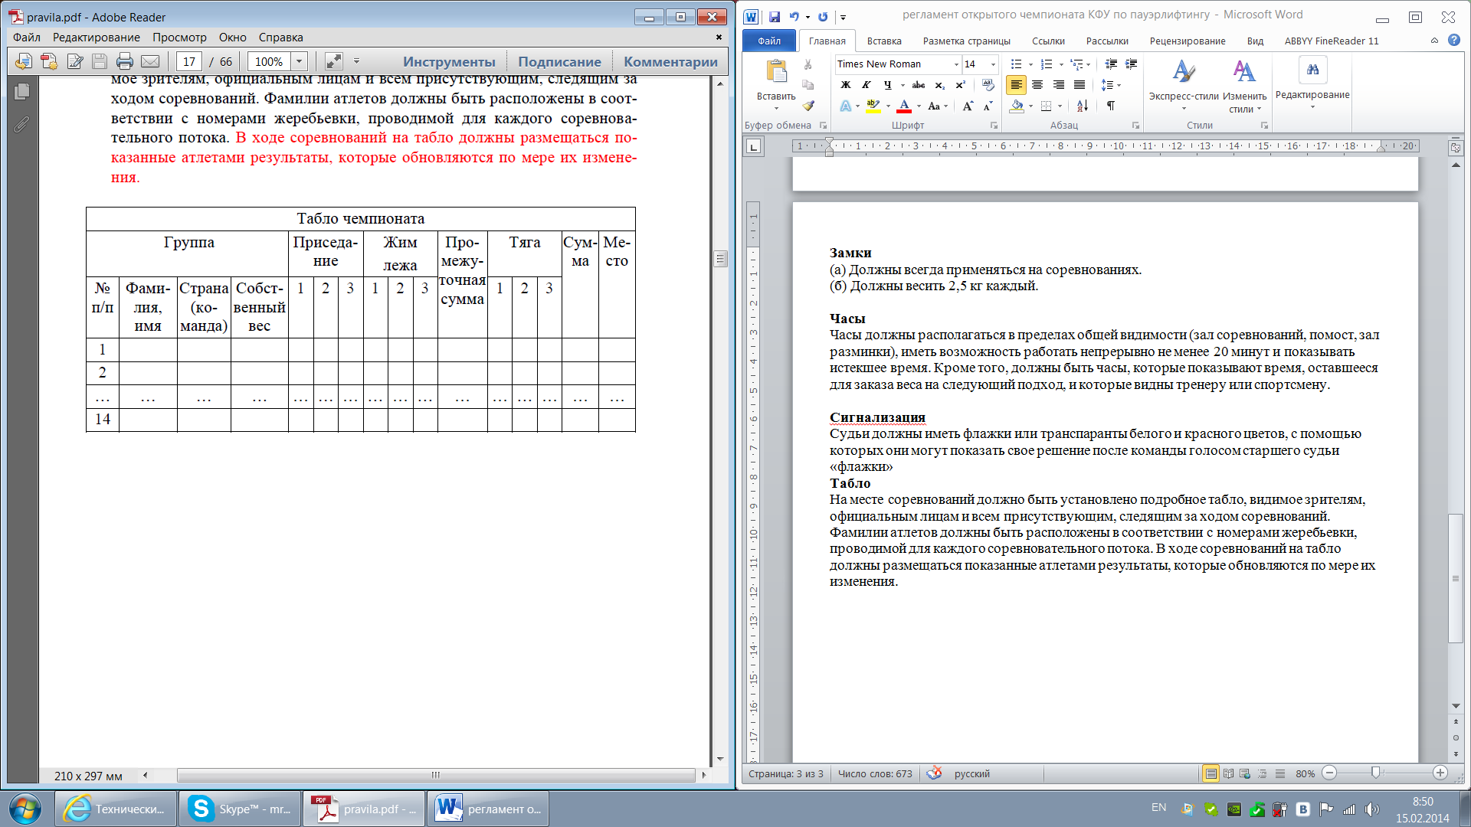Expand the Экспресс-стили gallery in Word
The image size is (1471, 827).
pos(1184,108)
